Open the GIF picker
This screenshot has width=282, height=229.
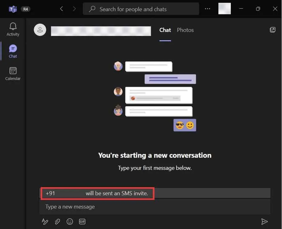[82, 221]
